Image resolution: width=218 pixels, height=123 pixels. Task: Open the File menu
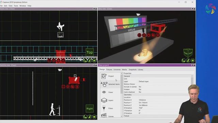[1, 6]
